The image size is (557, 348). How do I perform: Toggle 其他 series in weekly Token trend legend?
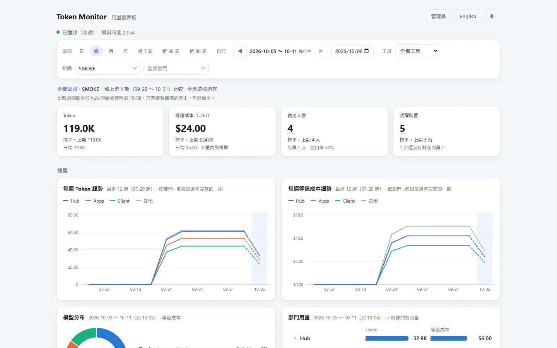pyautogui.click(x=144, y=201)
